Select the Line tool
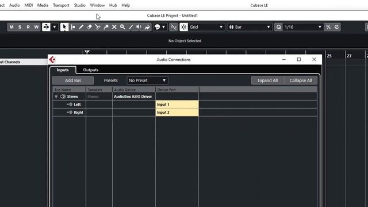Screen dimensions: 368x207 tap(131, 27)
